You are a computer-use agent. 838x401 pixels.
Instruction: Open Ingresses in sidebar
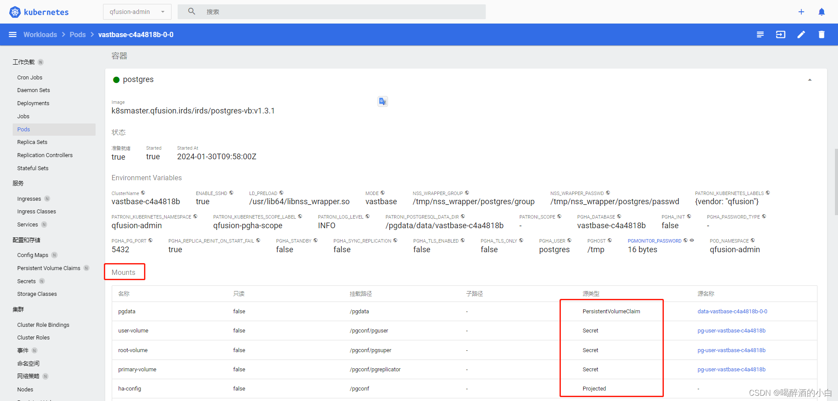(x=29, y=199)
